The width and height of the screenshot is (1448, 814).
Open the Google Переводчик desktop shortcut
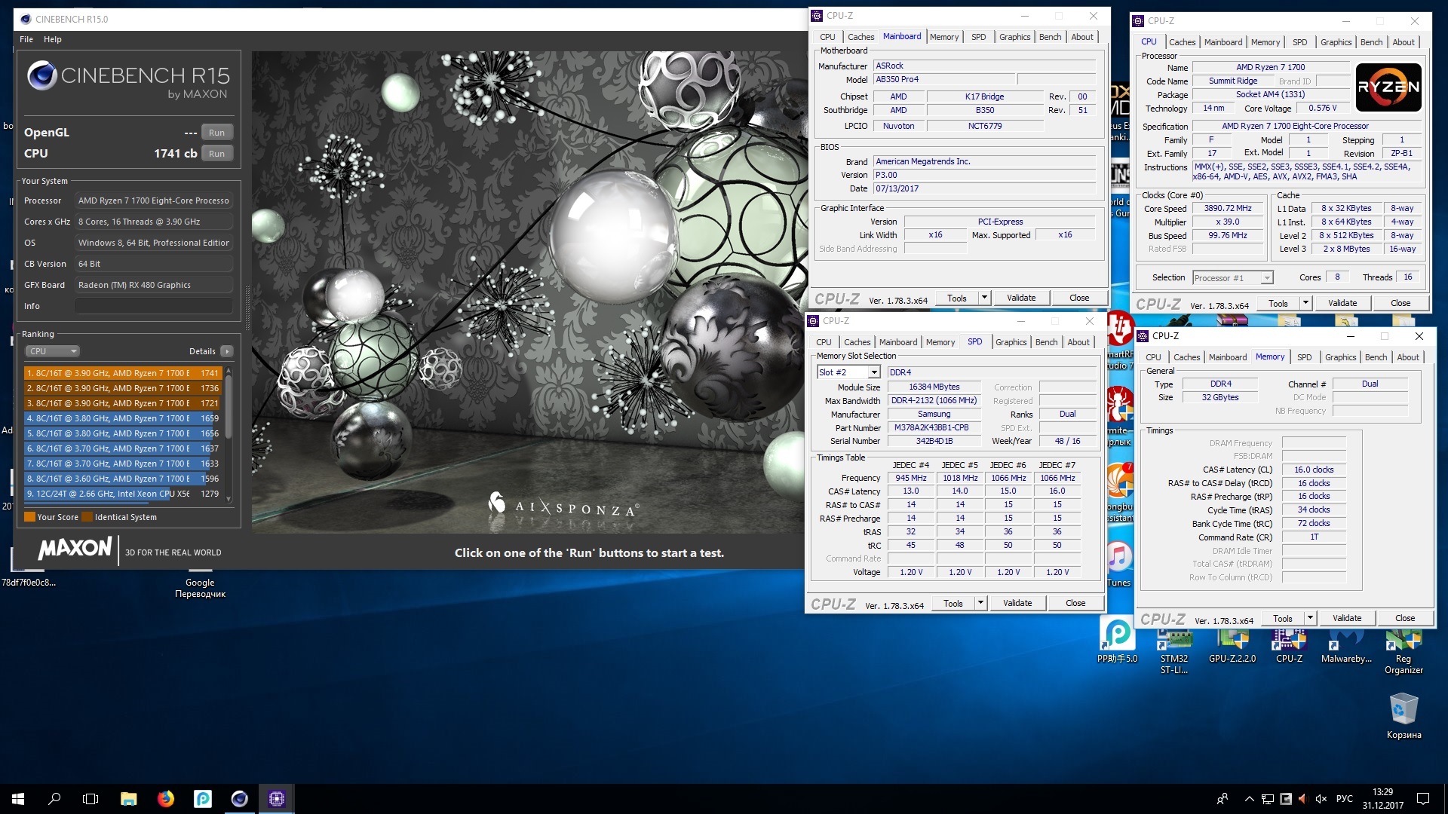point(200,588)
